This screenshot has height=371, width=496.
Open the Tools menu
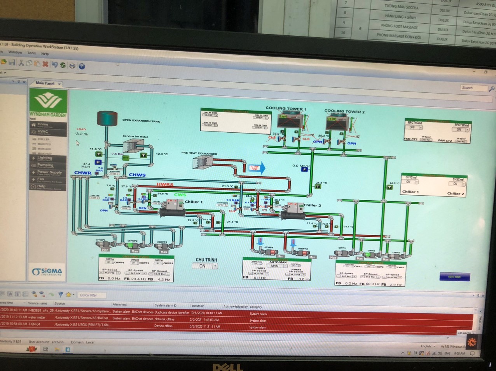pos(31,53)
